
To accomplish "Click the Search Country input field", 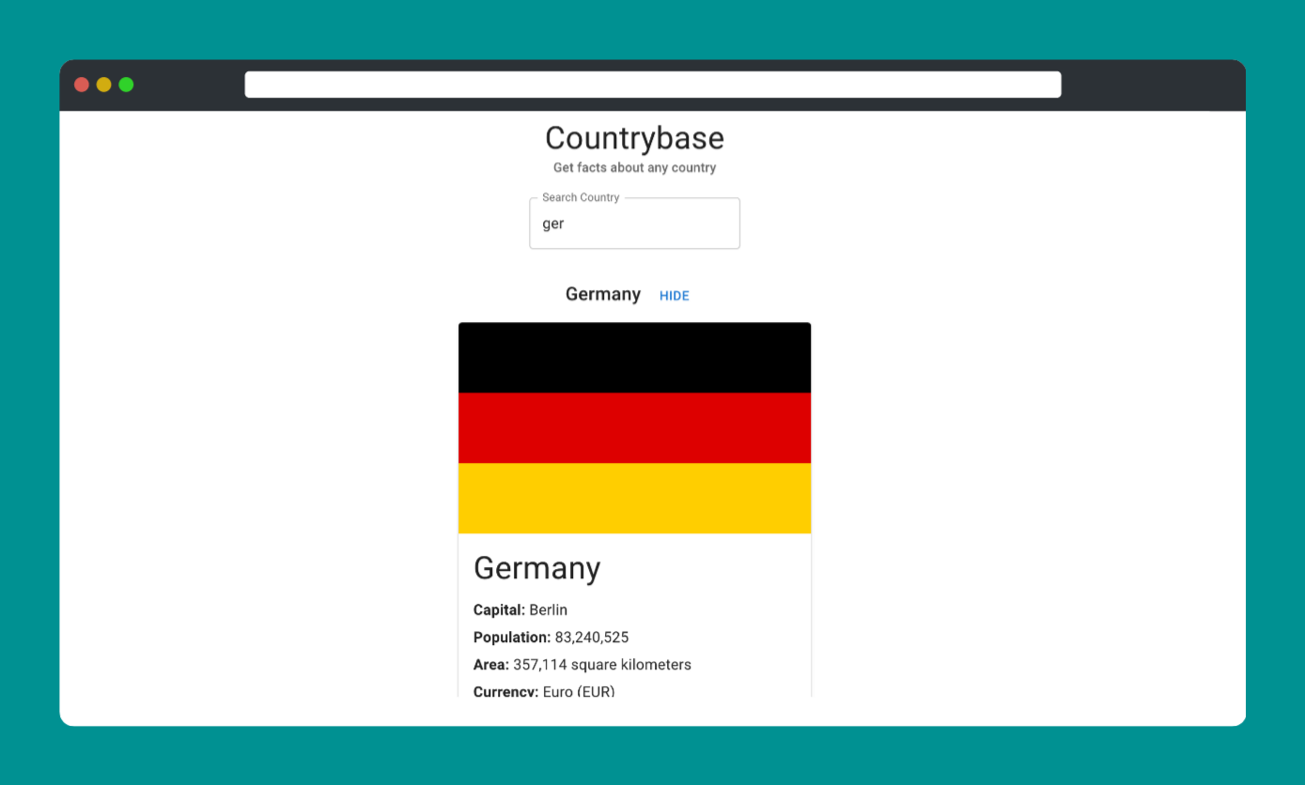I will tap(634, 223).
